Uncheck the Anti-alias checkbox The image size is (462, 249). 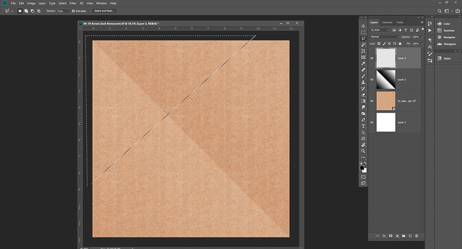pos(73,11)
